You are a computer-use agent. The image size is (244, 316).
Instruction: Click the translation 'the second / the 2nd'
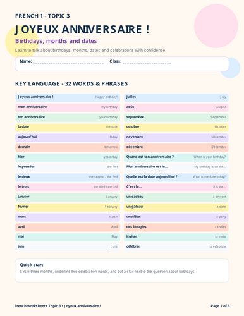pyautogui.click(x=103, y=177)
